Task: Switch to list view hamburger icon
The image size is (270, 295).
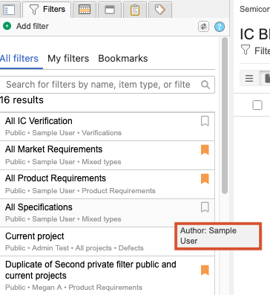Action: click(249, 78)
